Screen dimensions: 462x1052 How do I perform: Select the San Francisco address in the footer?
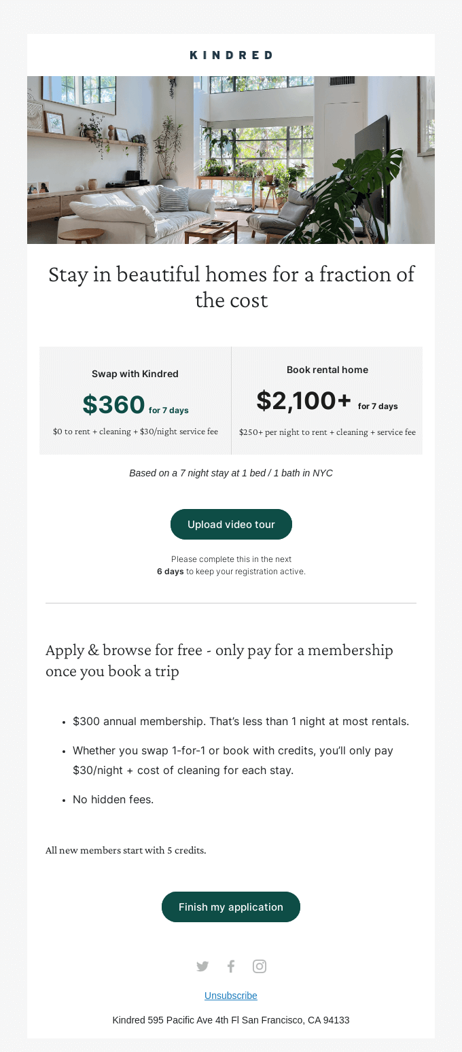(231, 1020)
